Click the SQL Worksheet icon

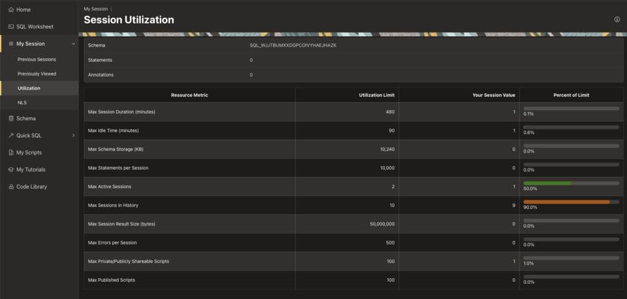point(11,27)
